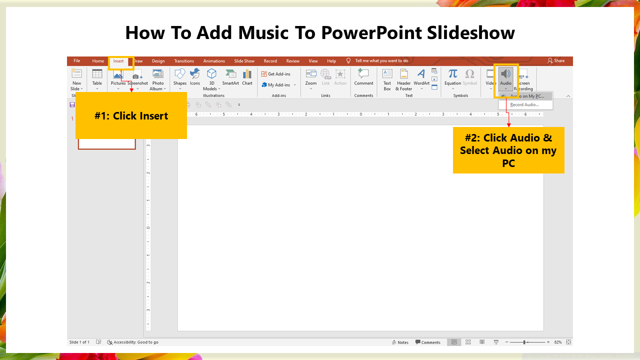Click Get Add-ins
This screenshot has width=640, height=360.
[276, 74]
